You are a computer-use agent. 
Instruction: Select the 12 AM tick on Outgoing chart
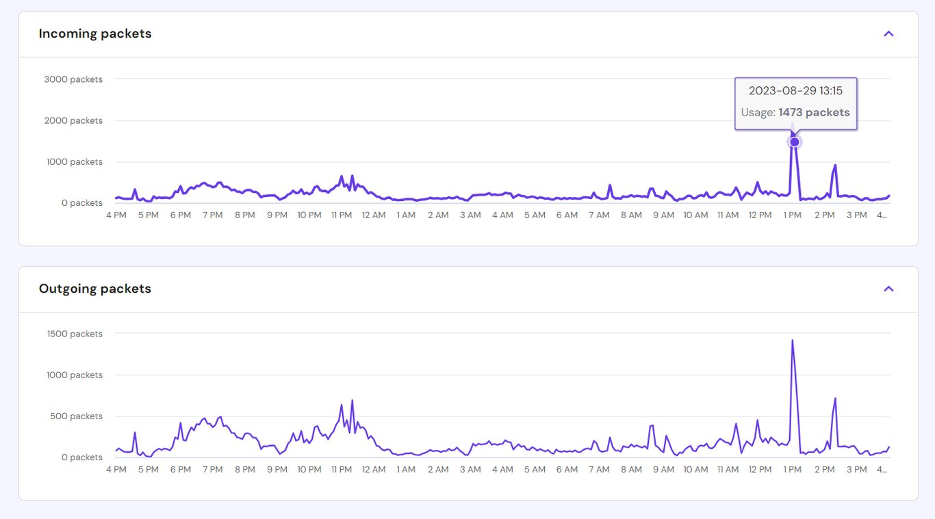click(x=374, y=469)
